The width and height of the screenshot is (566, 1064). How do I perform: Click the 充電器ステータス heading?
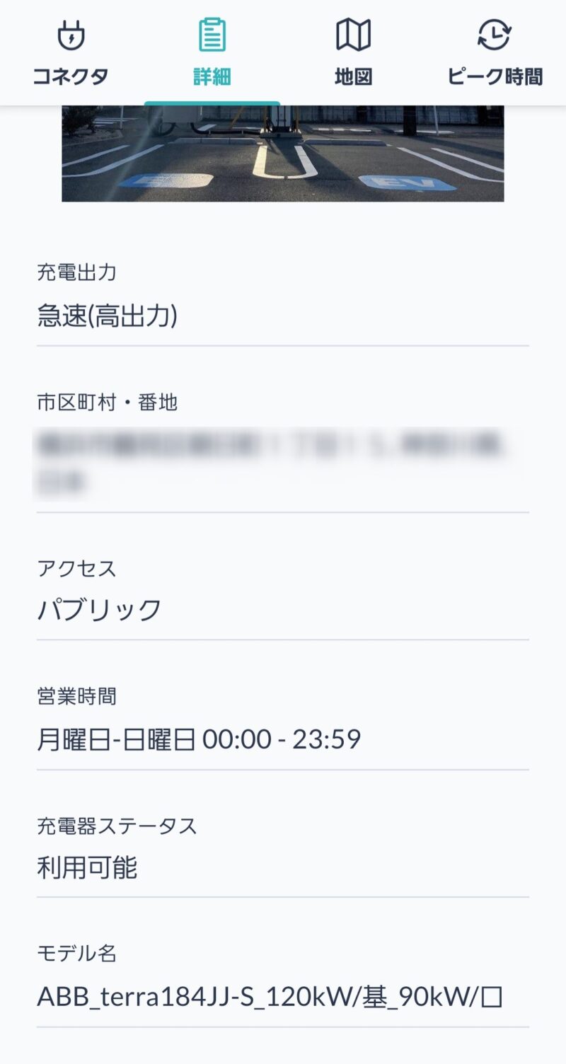tap(117, 826)
